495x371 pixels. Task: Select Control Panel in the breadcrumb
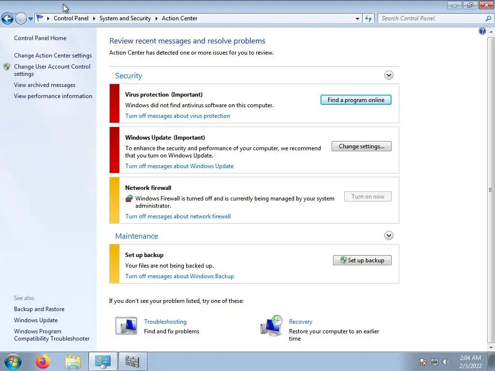point(71,18)
